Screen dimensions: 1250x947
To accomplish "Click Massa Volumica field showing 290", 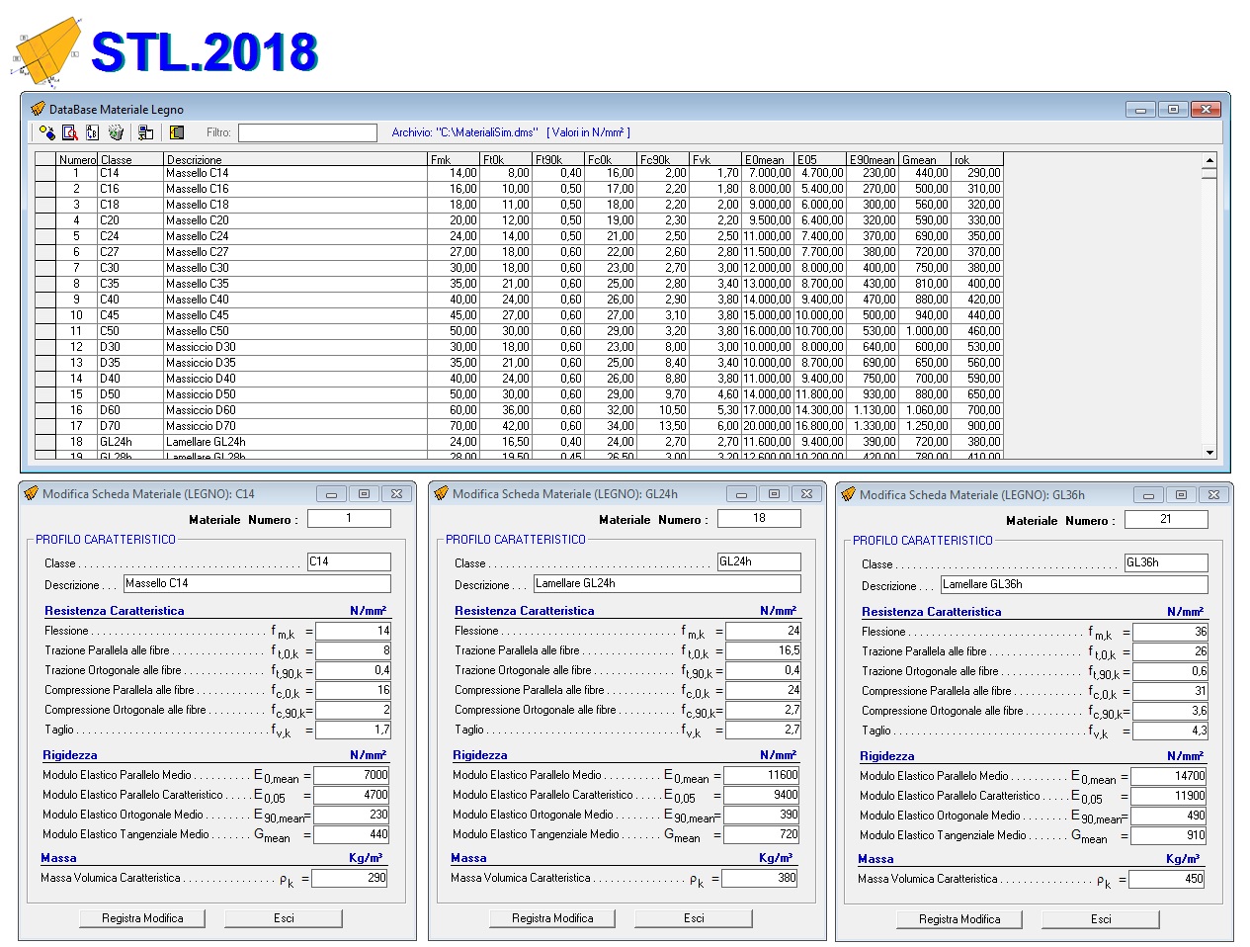I will coord(350,878).
